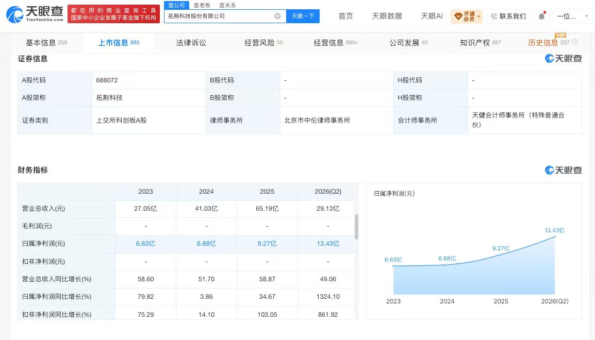Open the 知识产权 tab
The width and height of the screenshot is (595, 340).
(x=481, y=42)
